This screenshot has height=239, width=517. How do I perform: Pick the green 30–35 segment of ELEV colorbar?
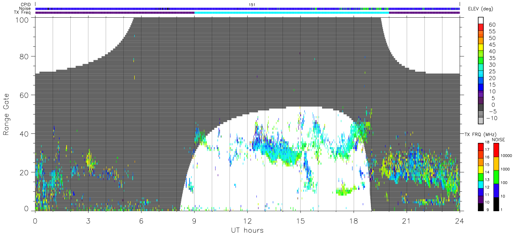click(481, 61)
